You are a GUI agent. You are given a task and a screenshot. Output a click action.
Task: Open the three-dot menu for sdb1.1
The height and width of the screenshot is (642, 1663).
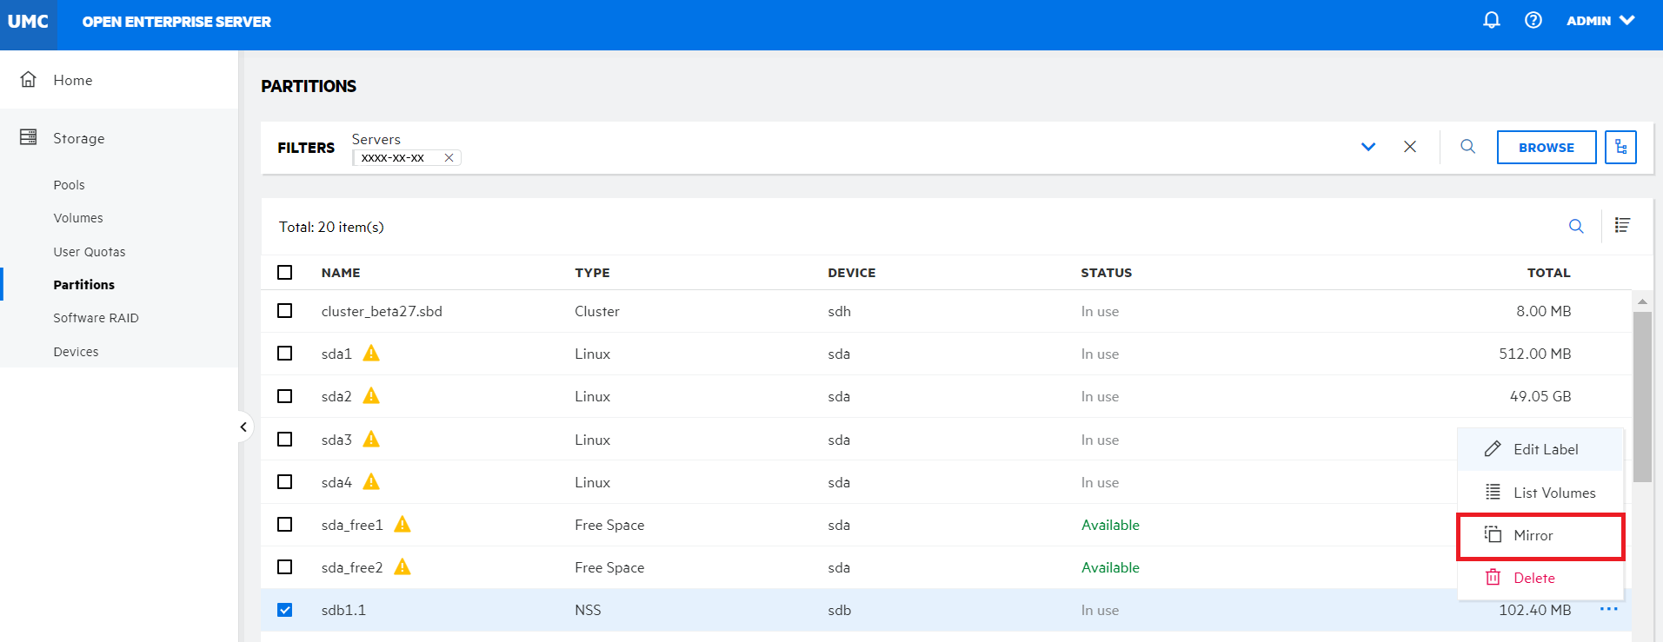tap(1608, 609)
